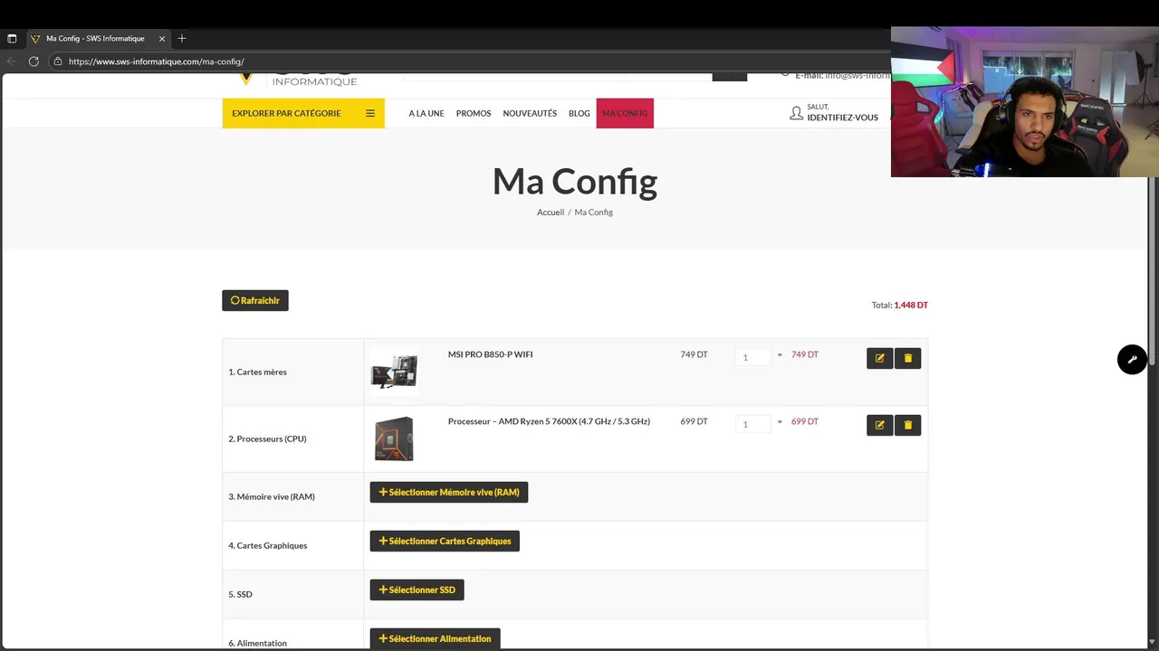Click the MSI motherboard thumbnail

click(394, 372)
